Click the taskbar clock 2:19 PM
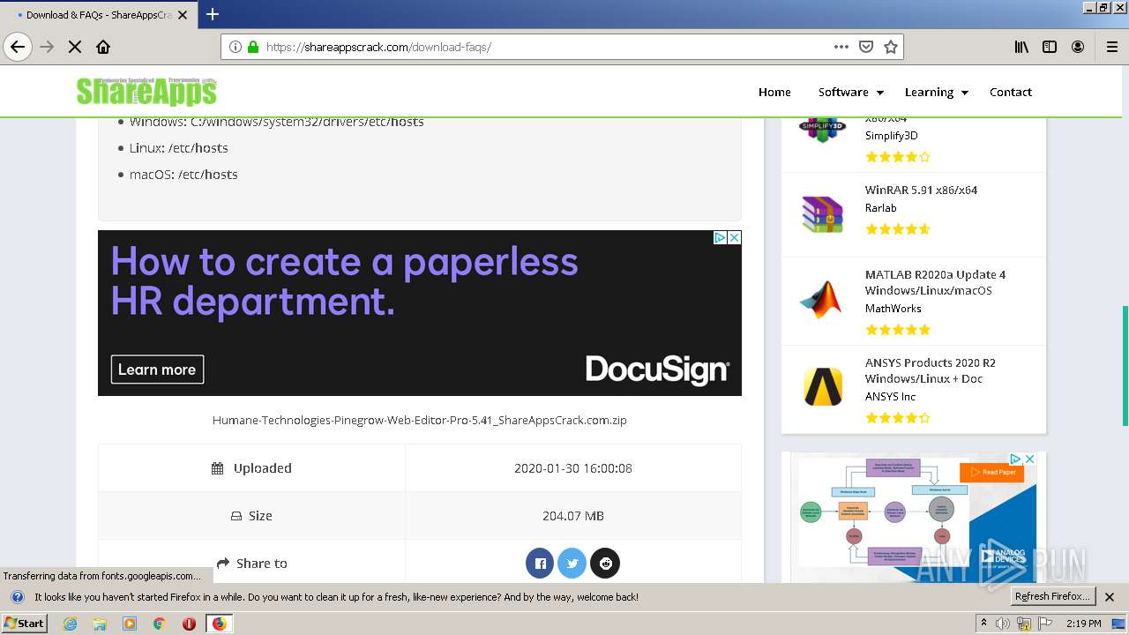The image size is (1129, 635). [x=1083, y=624]
